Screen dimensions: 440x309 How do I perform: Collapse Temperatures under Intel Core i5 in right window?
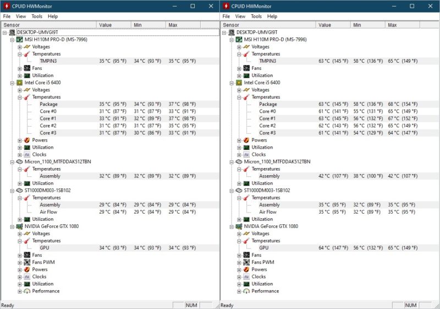[239, 97]
